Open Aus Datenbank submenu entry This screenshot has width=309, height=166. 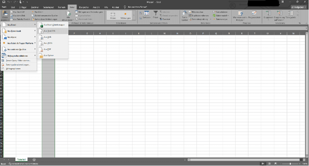(19, 31)
